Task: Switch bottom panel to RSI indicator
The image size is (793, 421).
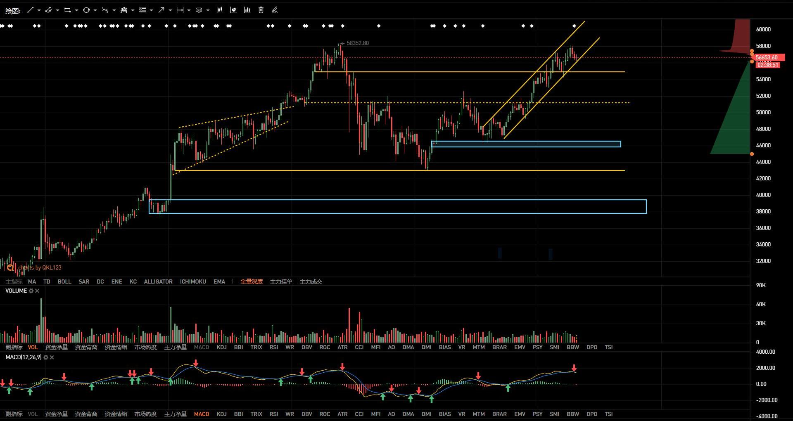Action: pyautogui.click(x=273, y=414)
